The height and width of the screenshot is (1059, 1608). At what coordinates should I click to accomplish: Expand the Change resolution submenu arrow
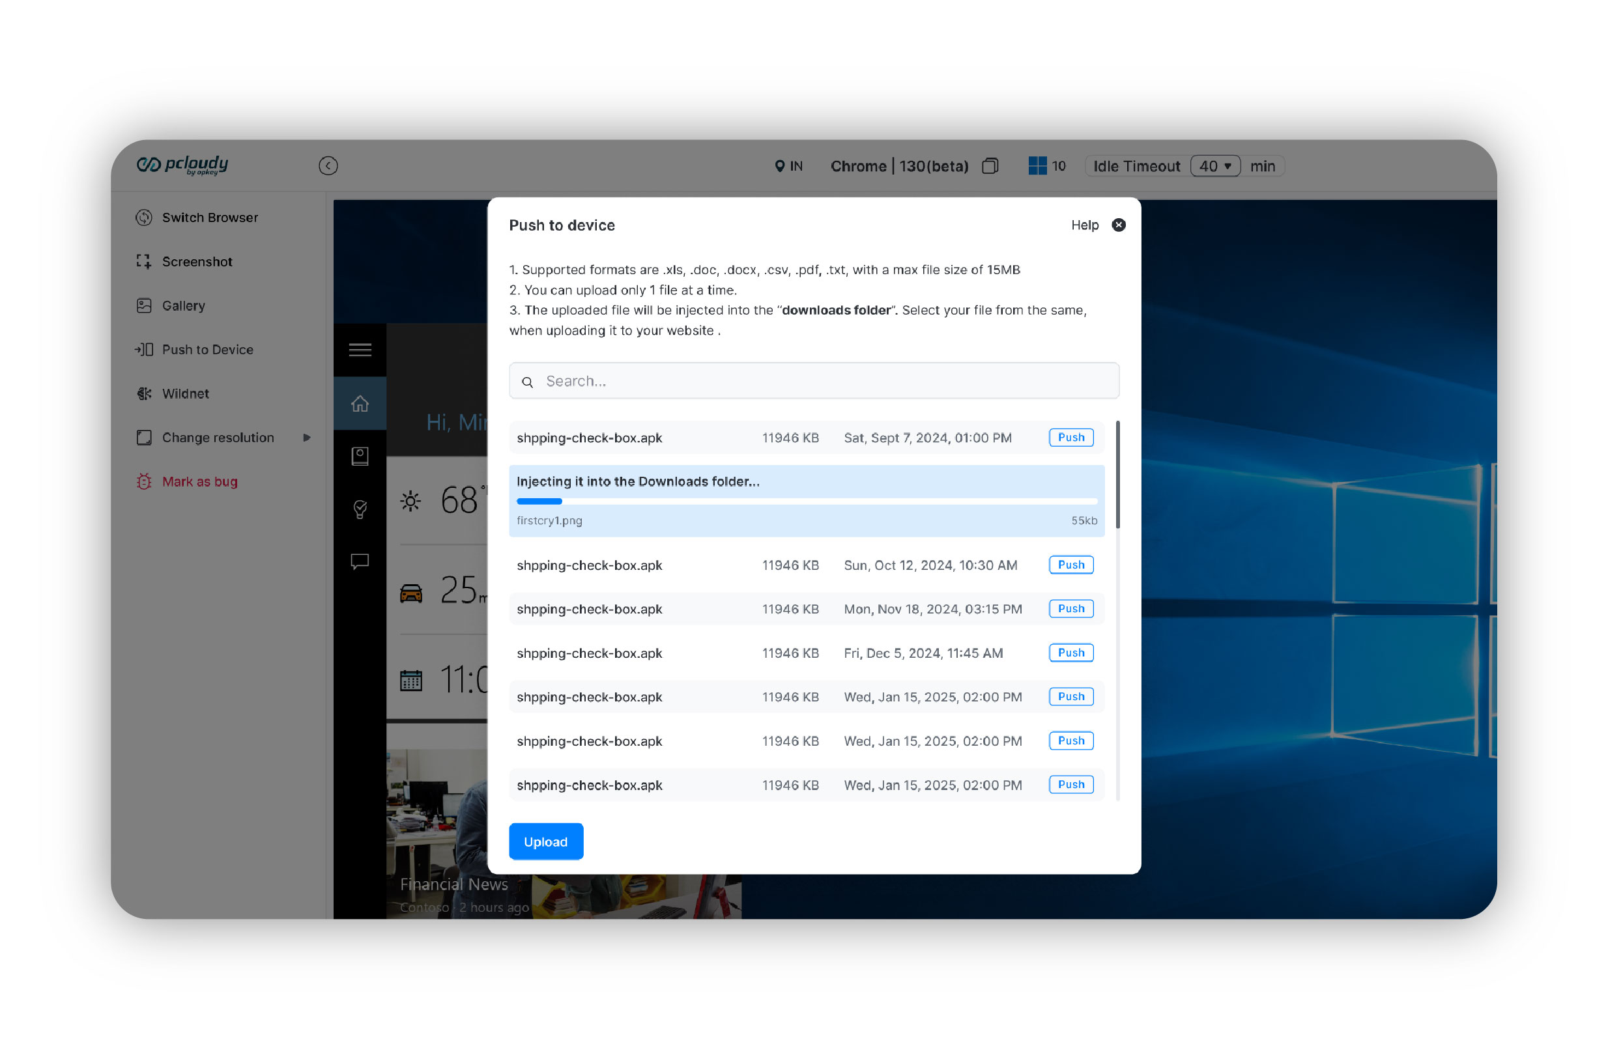[x=307, y=438]
